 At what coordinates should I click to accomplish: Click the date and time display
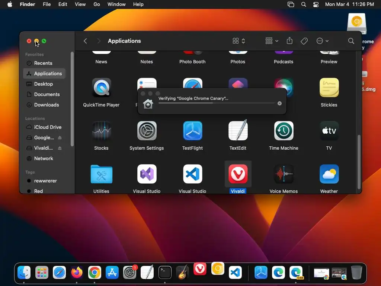(349, 4)
